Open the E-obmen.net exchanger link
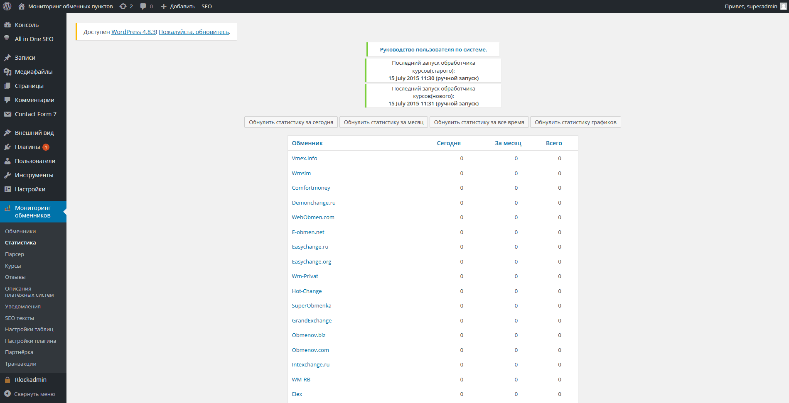 click(x=308, y=232)
